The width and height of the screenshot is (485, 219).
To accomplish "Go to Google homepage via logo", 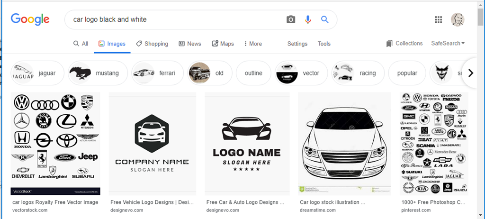I will pos(30,19).
